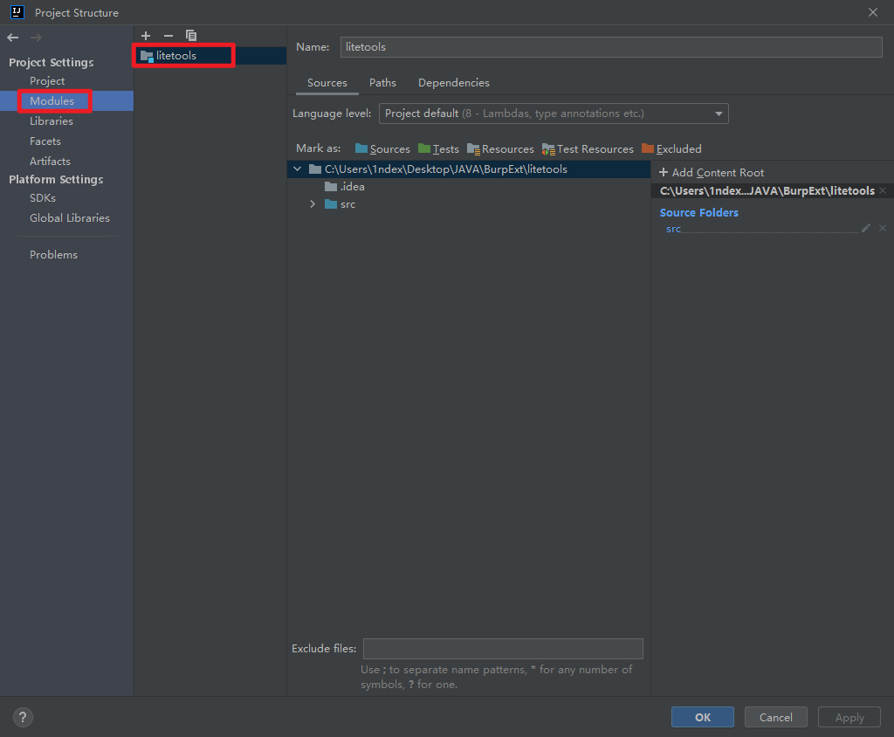Screen dimensions: 894x737
Task: Select the C:\Users\1ndex litetools root row
Action: [469, 169]
